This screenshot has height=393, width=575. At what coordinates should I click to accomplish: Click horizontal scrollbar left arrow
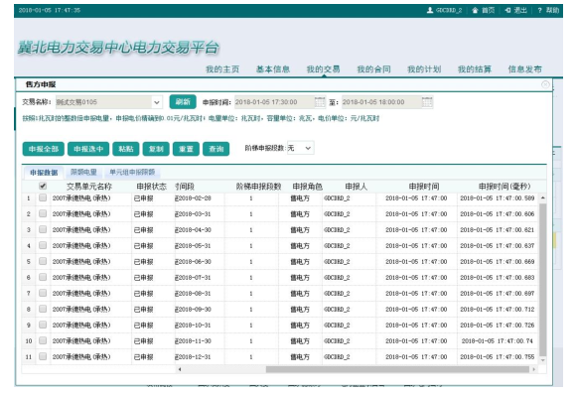click(180, 369)
